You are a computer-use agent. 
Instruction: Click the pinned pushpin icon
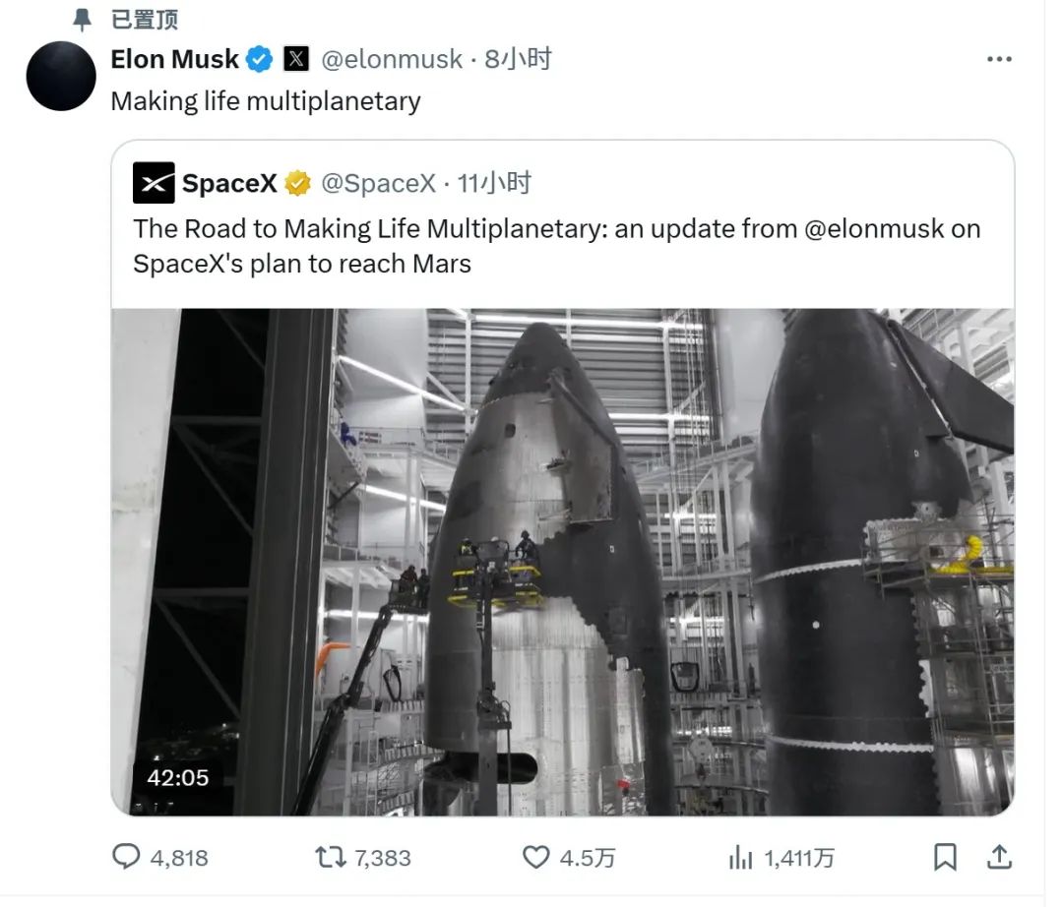[82, 20]
